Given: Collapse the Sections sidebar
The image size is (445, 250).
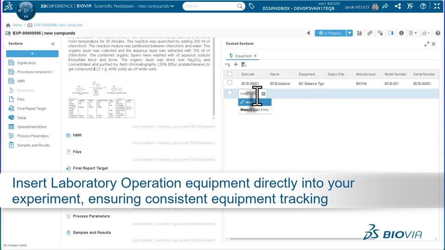Looking at the screenshot, I should coord(53,44).
